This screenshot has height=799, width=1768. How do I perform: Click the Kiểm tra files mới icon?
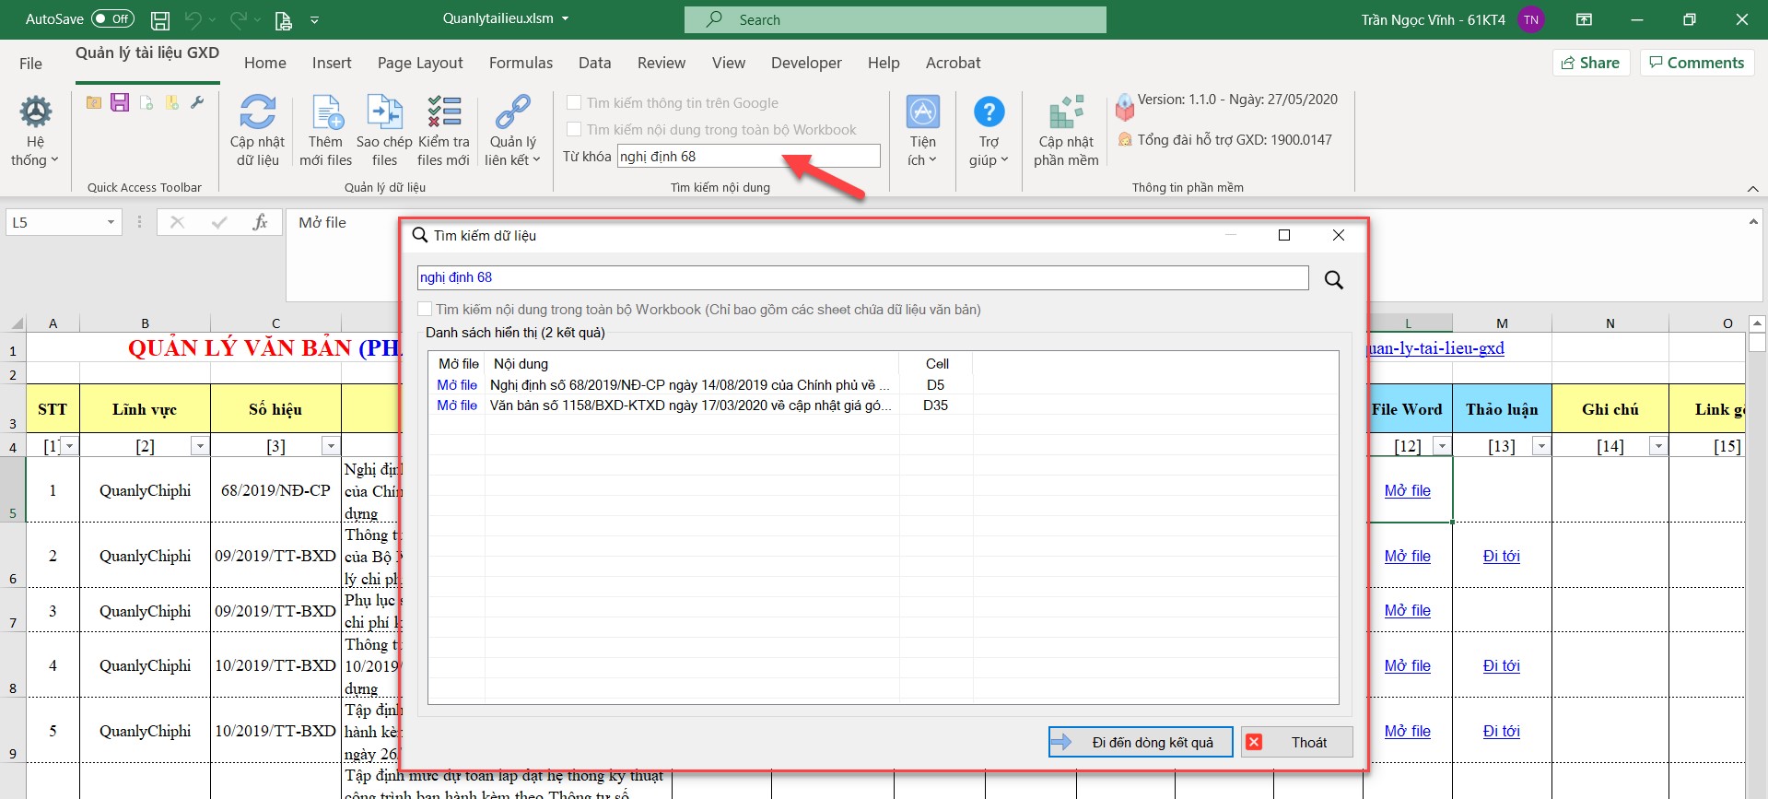pos(443,113)
